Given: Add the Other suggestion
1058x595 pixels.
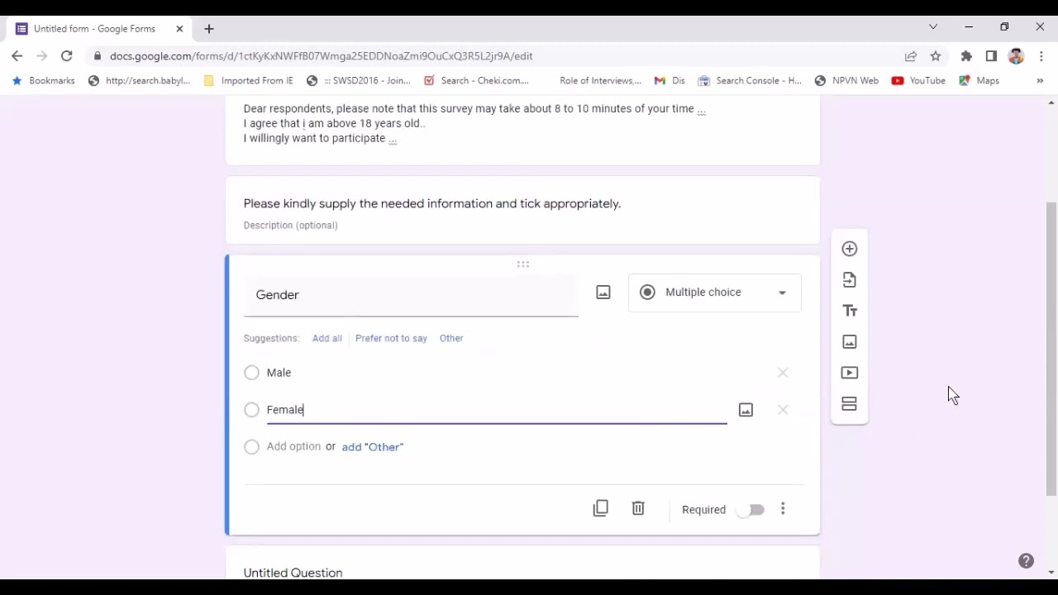Looking at the screenshot, I should pos(451,338).
